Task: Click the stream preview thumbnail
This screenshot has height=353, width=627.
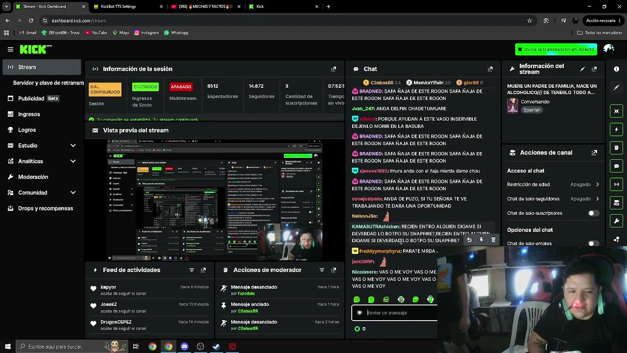Action: pyautogui.click(x=215, y=200)
